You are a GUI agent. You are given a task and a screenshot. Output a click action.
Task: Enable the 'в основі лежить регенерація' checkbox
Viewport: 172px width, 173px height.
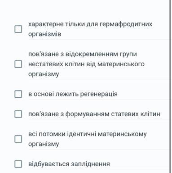(18, 94)
